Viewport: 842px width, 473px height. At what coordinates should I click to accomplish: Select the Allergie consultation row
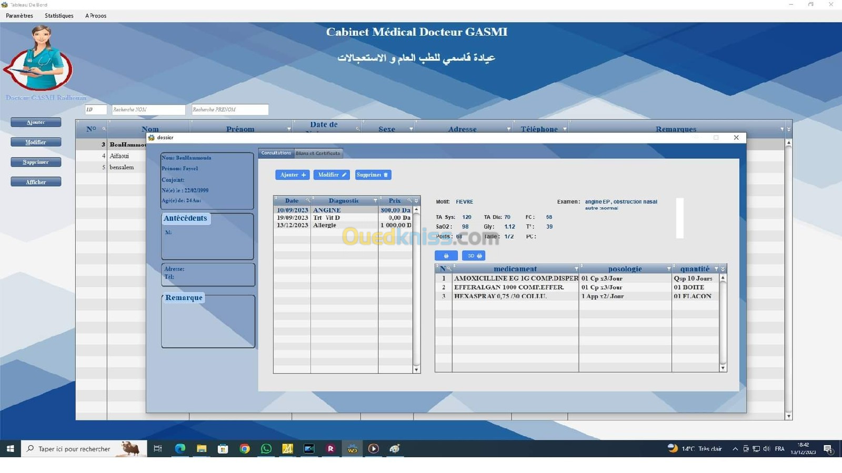click(x=343, y=225)
